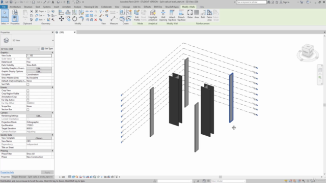This screenshot has height=183, width=326.
Task: Click the Cut geometry tool
Action: click(x=39, y=15)
